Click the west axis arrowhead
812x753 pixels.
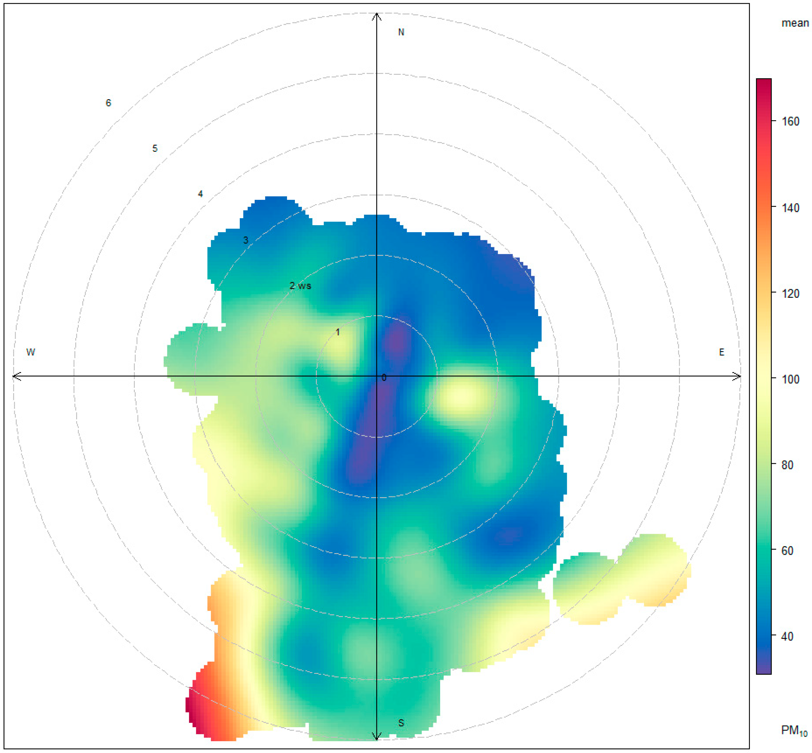(16, 376)
